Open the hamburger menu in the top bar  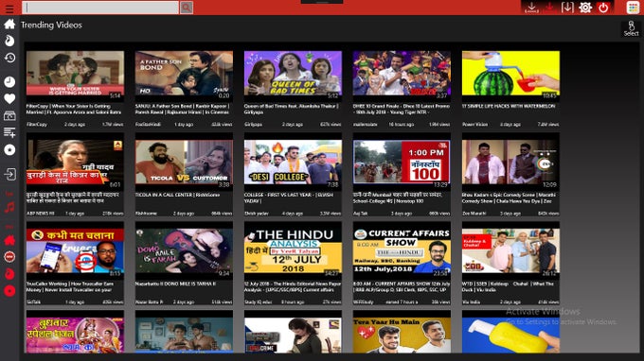click(9, 8)
